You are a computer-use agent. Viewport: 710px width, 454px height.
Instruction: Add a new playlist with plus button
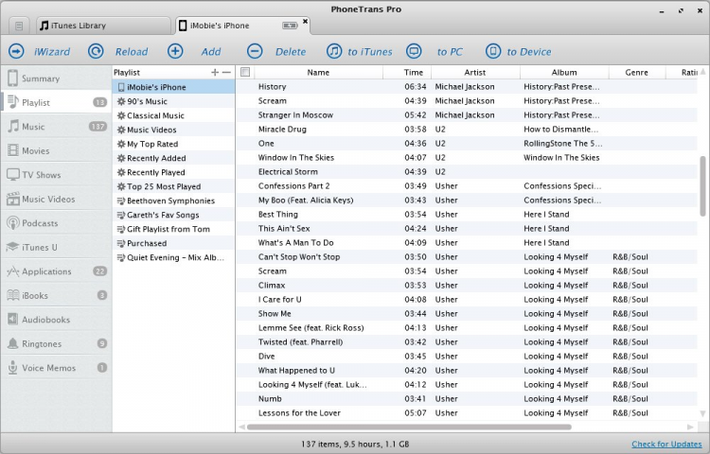tap(215, 72)
